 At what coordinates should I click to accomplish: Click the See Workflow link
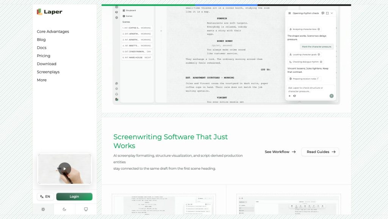(280, 152)
